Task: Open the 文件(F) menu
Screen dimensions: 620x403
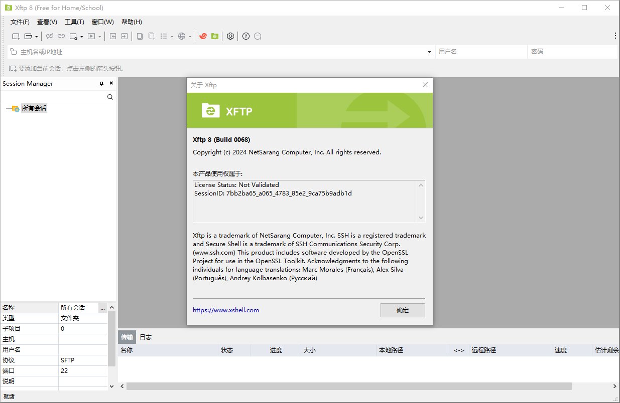Action: coord(20,22)
